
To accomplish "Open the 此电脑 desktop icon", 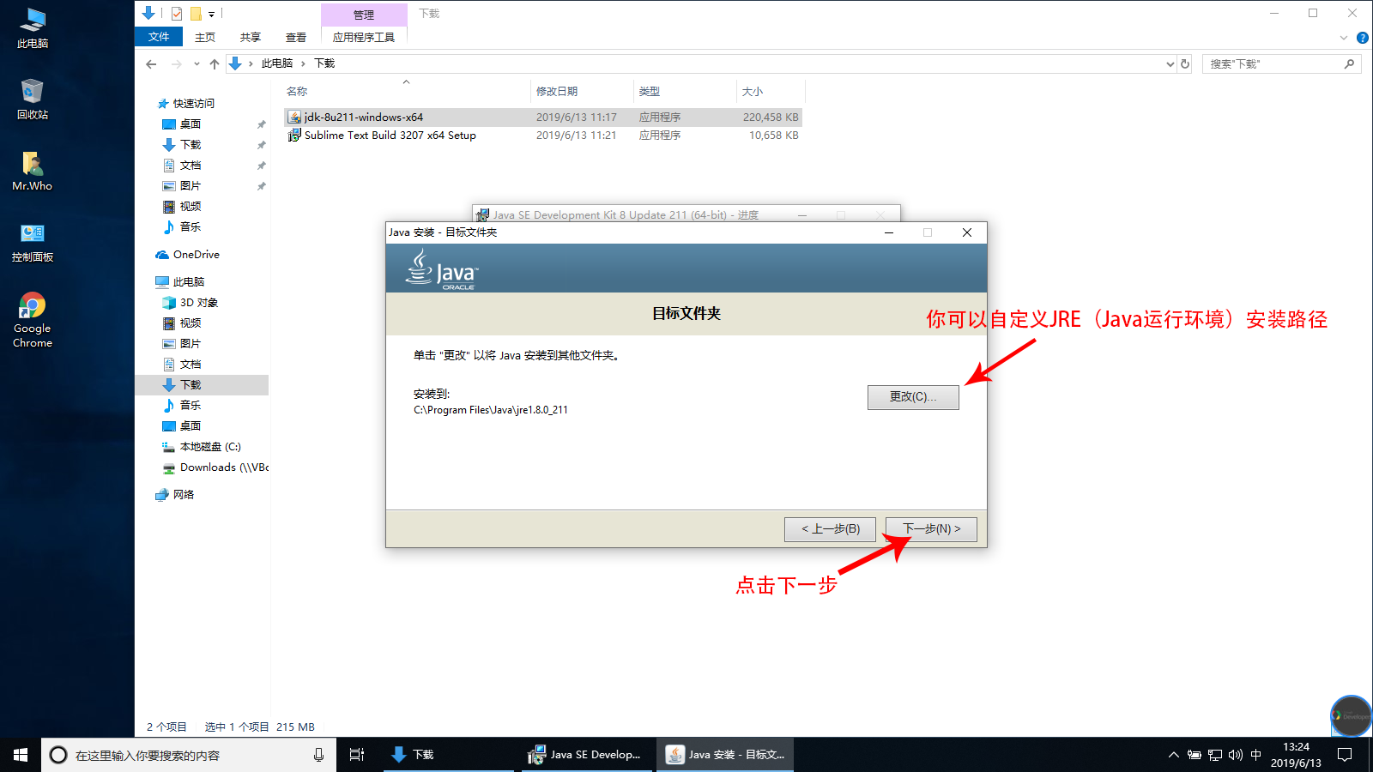I will pyautogui.click(x=33, y=28).
